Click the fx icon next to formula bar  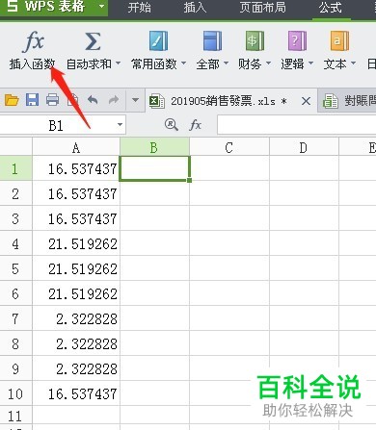[196, 125]
